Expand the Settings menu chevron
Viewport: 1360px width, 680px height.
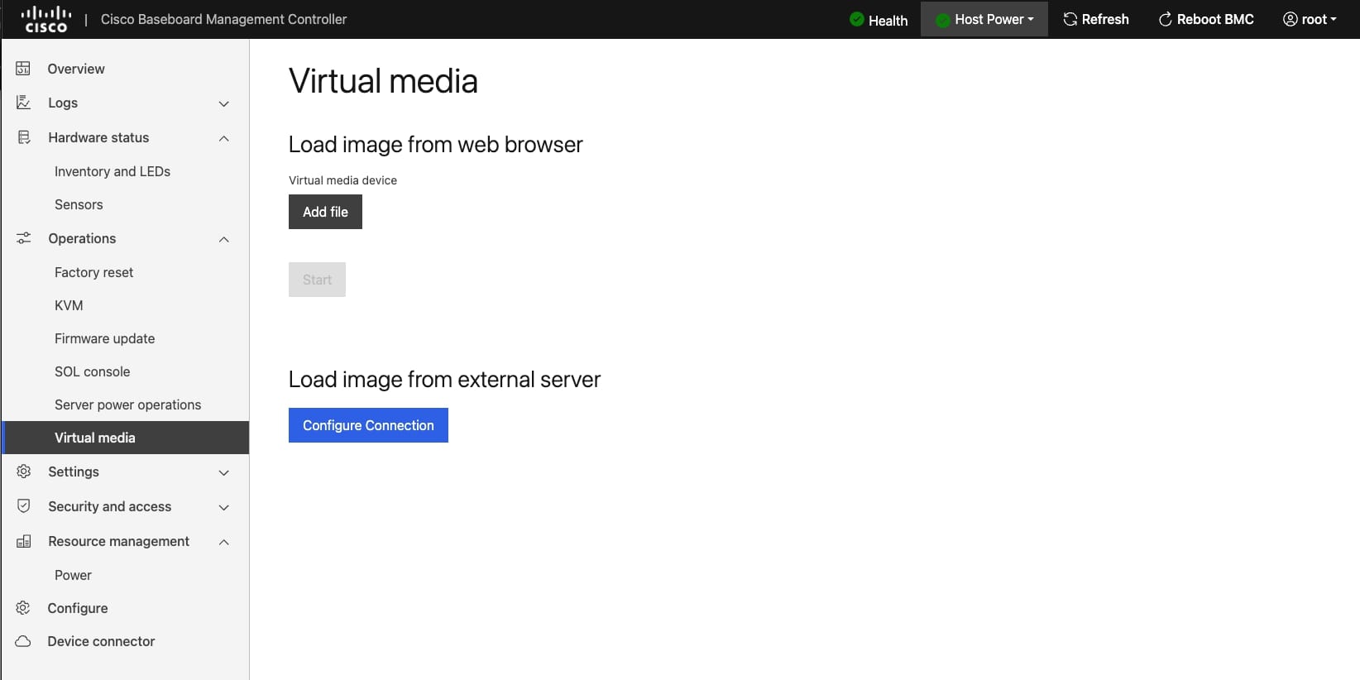223,472
